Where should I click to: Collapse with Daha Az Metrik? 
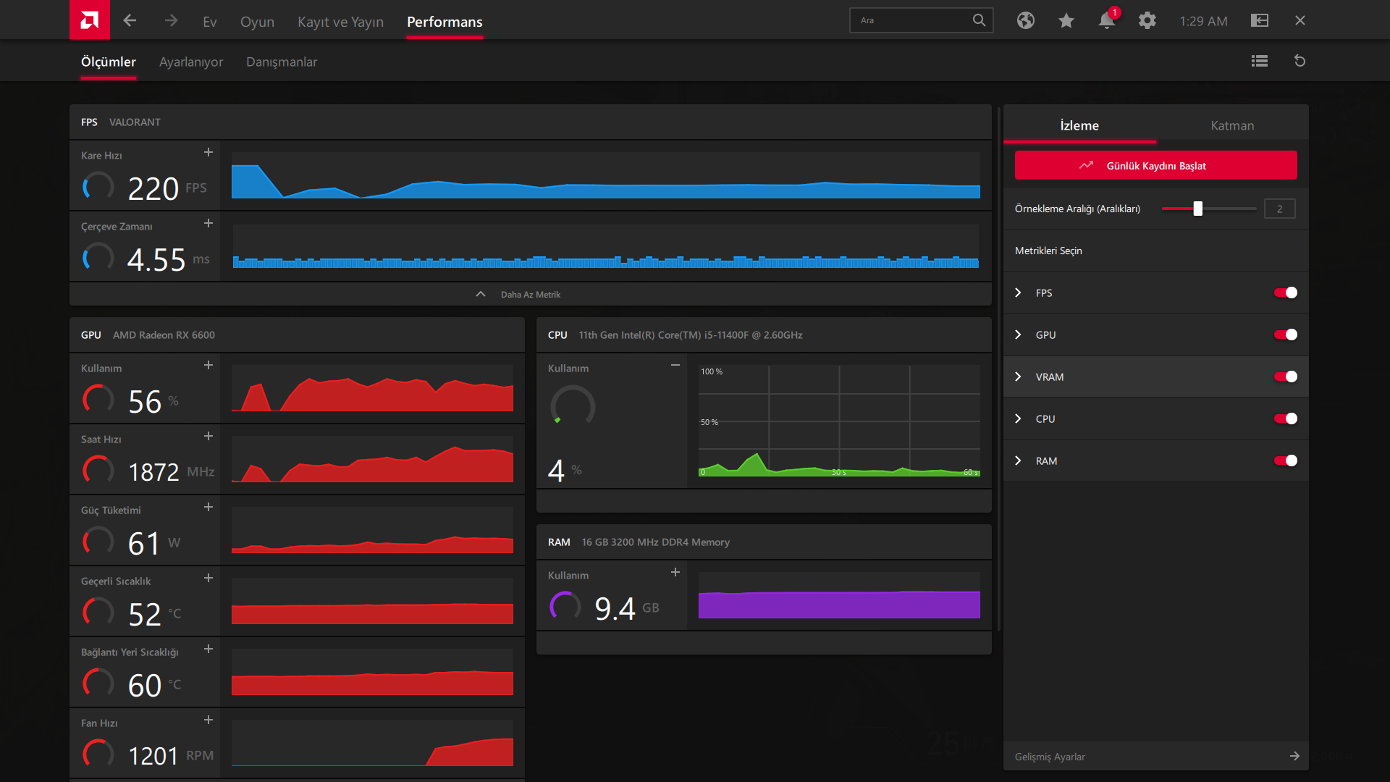[x=530, y=295]
